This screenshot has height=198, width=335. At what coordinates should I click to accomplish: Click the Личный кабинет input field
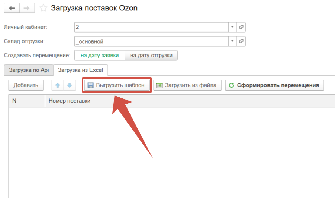click(x=151, y=27)
